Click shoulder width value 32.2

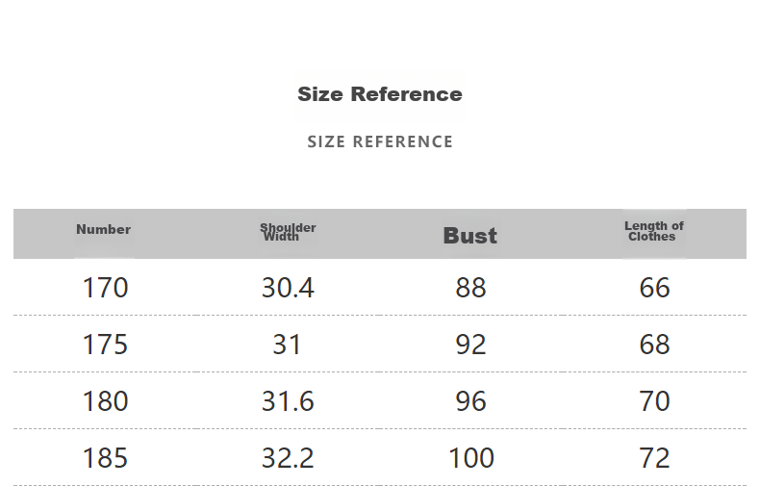pyautogui.click(x=288, y=458)
